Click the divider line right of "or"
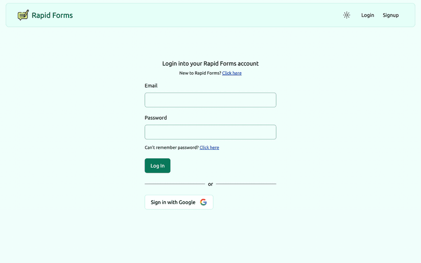Screen dimensions: 421x263 tap(246, 184)
